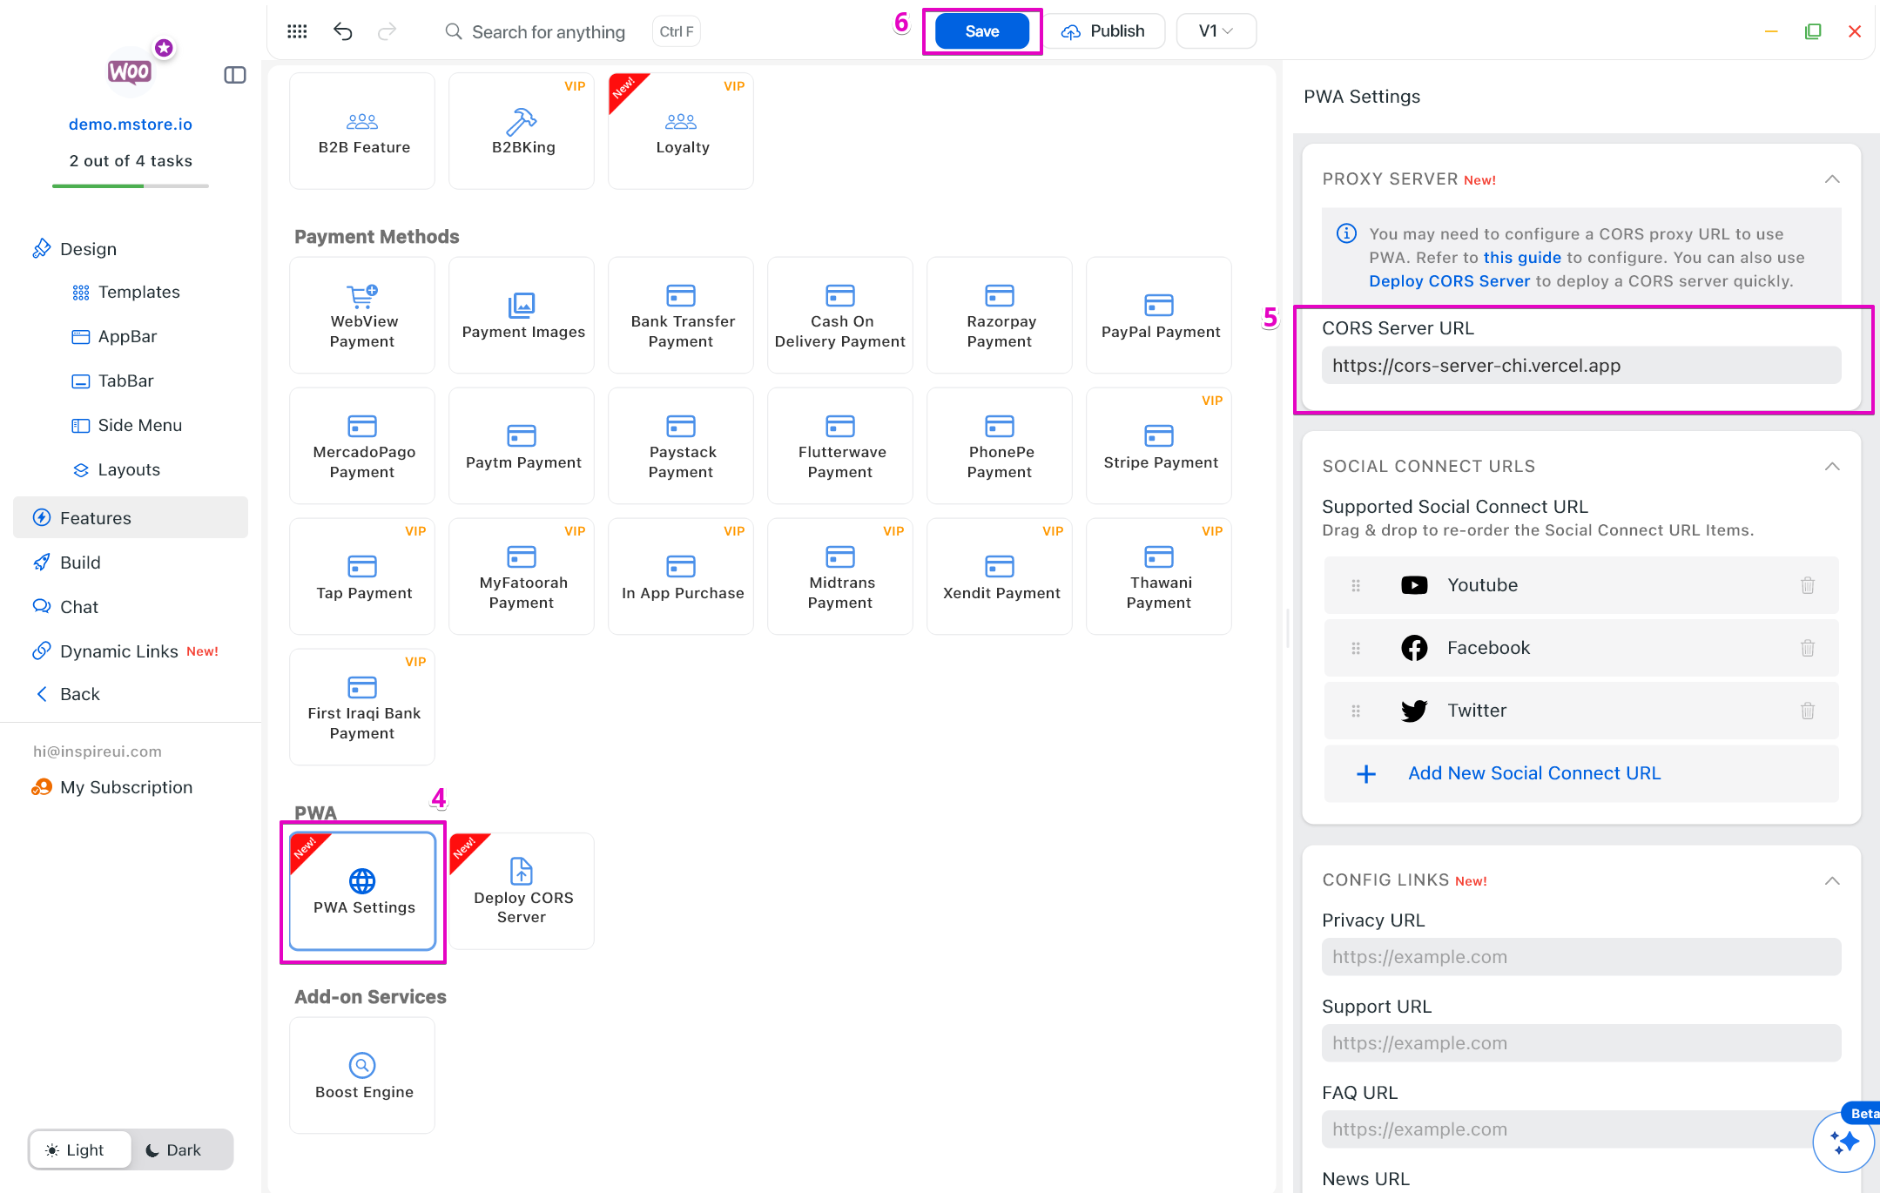Screen dimensions: 1880x1193
Task: Switch to Light theme
Action: click(x=80, y=1149)
